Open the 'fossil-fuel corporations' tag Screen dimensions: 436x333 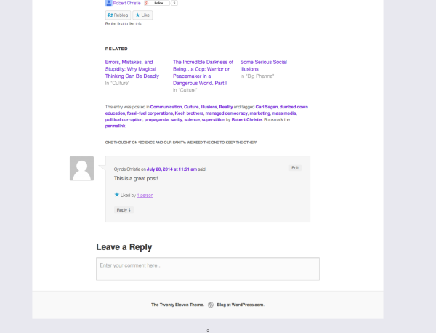coord(150,113)
